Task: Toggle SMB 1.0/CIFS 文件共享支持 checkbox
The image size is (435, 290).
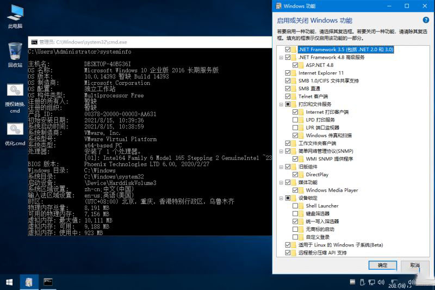Action: pos(288,81)
